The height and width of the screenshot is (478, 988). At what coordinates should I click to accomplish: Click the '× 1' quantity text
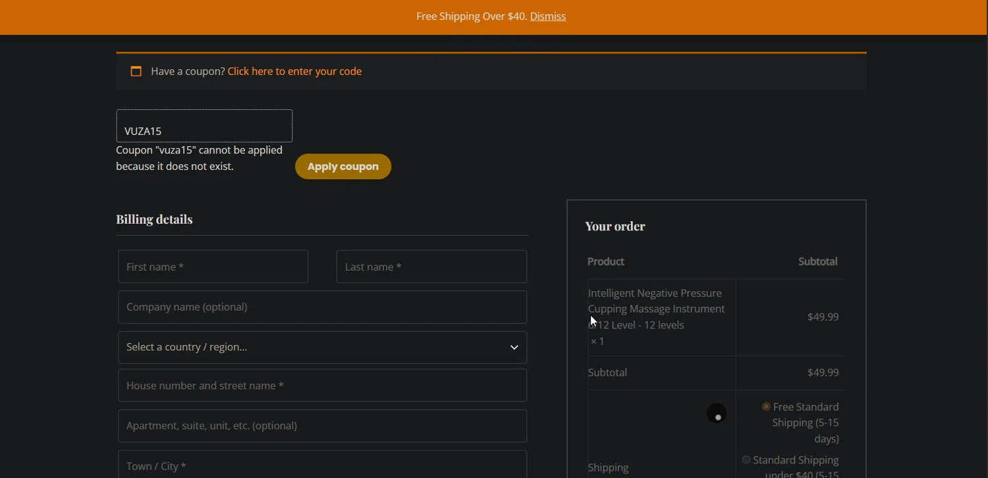(x=597, y=341)
